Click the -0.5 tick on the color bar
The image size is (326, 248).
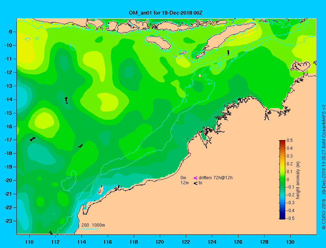coord(291,218)
